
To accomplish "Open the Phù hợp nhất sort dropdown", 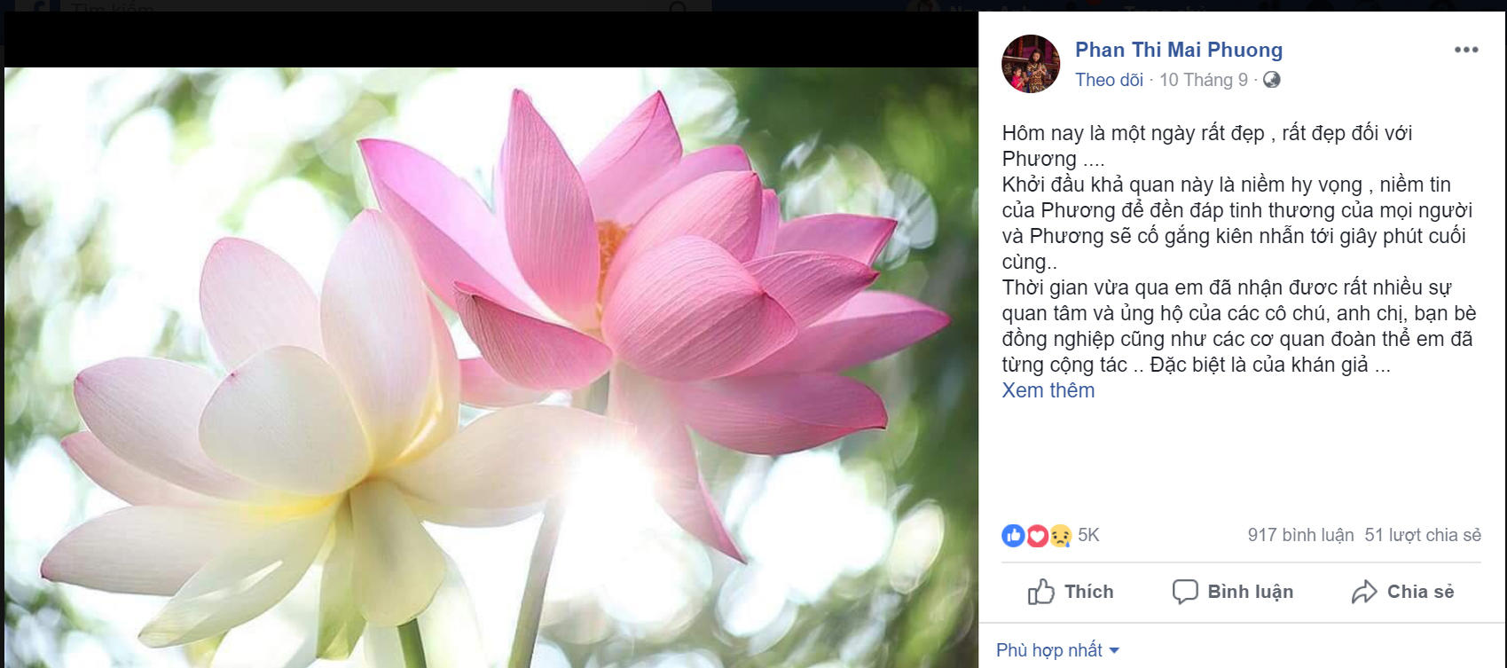I will click(x=1057, y=650).
